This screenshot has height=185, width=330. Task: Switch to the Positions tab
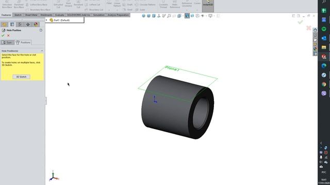(x=23, y=42)
